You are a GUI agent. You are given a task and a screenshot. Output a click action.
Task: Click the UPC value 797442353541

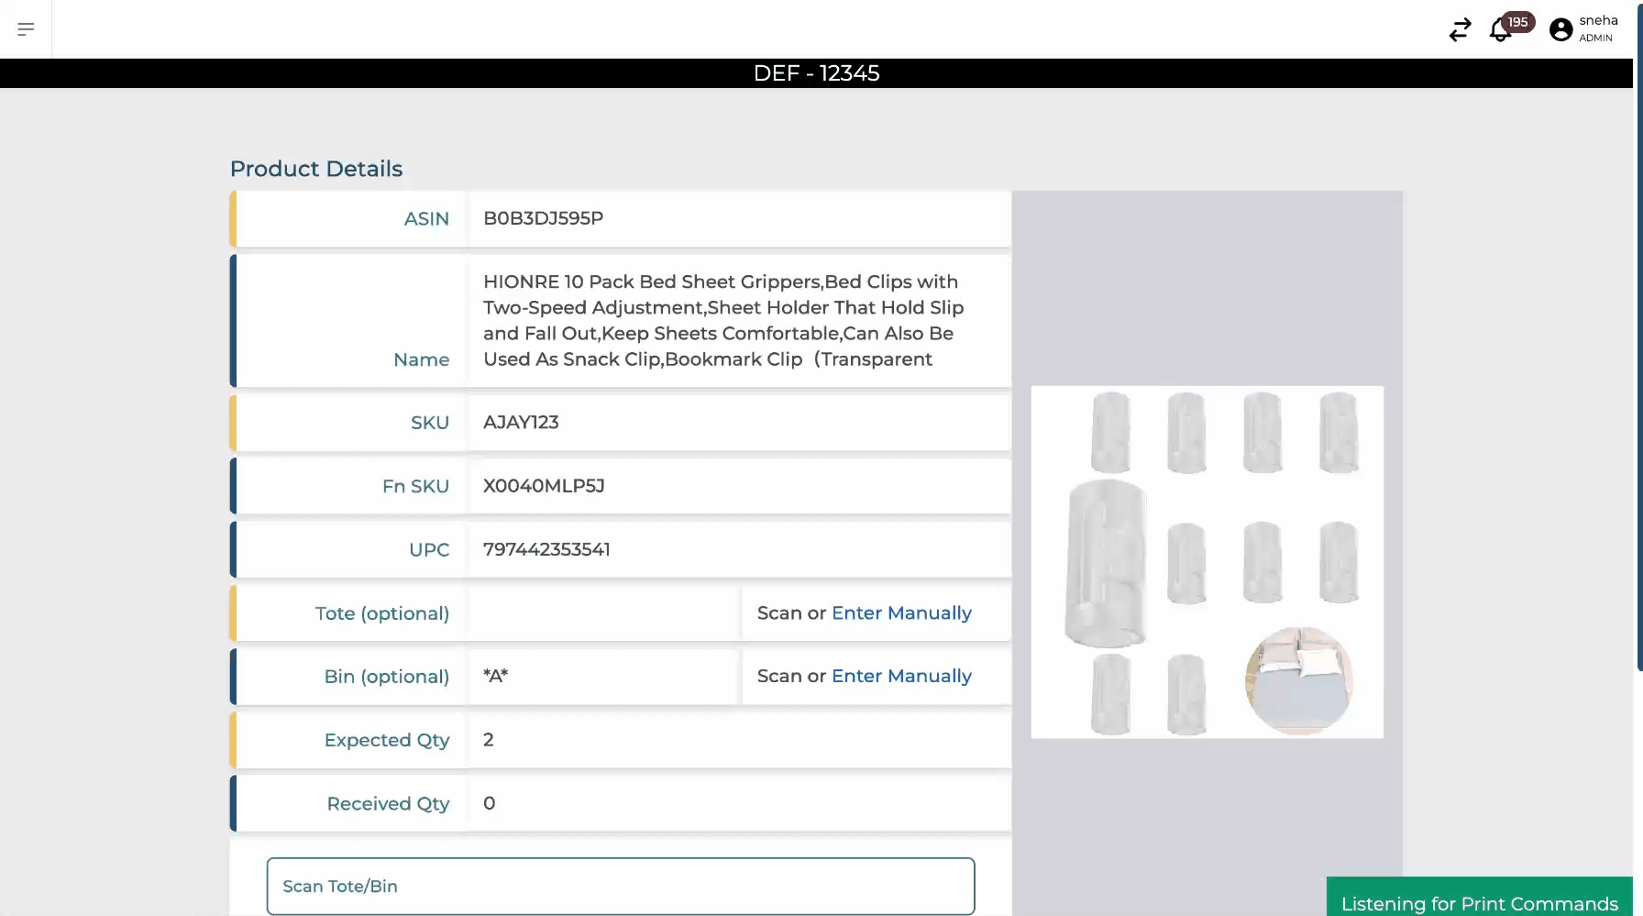pyautogui.click(x=546, y=549)
